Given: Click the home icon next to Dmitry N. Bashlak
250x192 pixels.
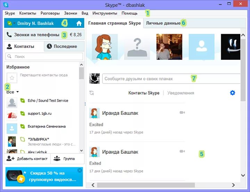Looking at the screenshot, I should pyautogui.click(x=79, y=23).
